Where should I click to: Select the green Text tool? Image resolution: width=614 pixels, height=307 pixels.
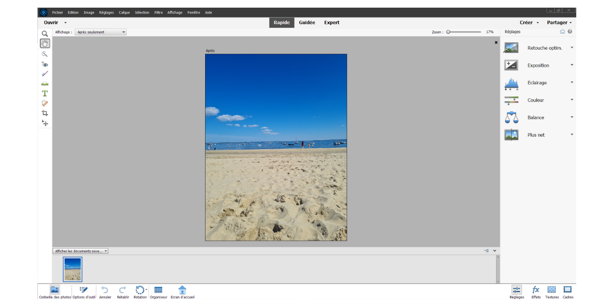pos(45,93)
